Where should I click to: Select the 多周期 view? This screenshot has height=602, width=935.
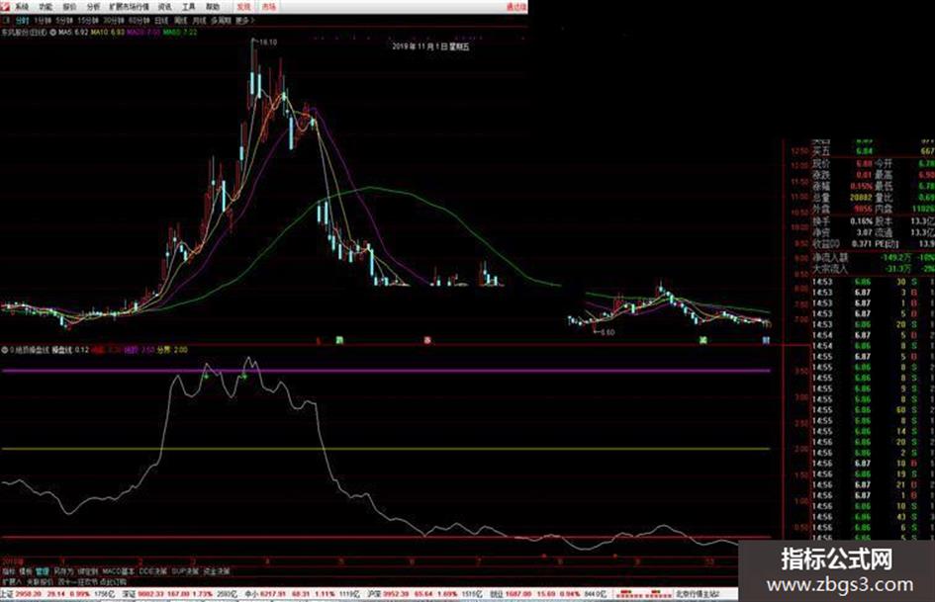pos(221,21)
